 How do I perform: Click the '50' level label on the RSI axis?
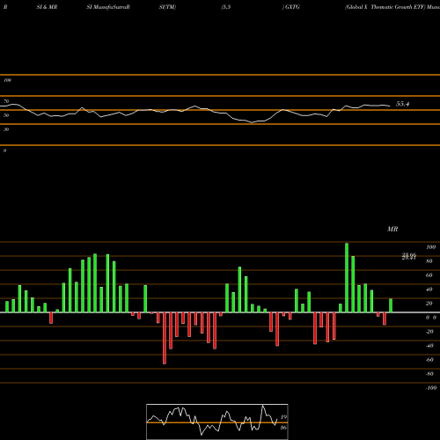point(6,115)
